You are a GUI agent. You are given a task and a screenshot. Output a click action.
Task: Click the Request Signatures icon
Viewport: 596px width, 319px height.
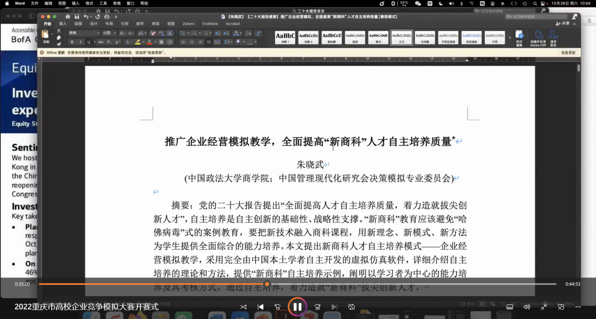[553, 38]
